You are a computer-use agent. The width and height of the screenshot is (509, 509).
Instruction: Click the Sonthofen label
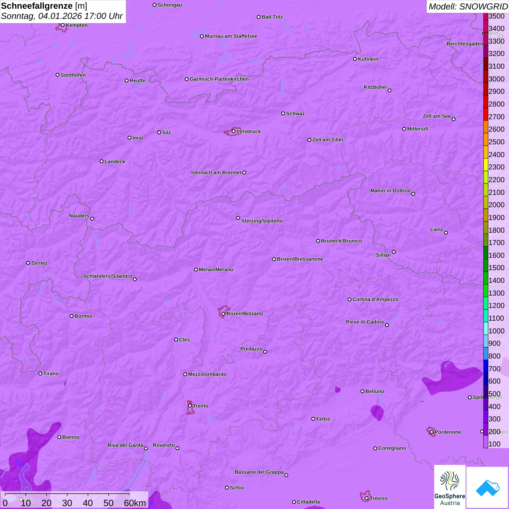pos(73,75)
